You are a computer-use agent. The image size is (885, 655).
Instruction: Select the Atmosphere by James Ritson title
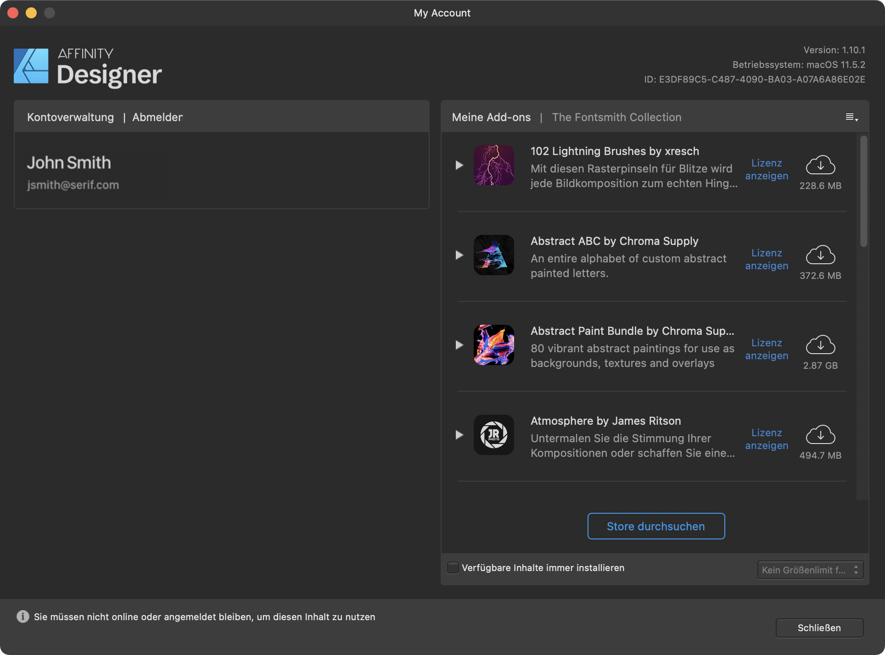[x=605, y=421]
